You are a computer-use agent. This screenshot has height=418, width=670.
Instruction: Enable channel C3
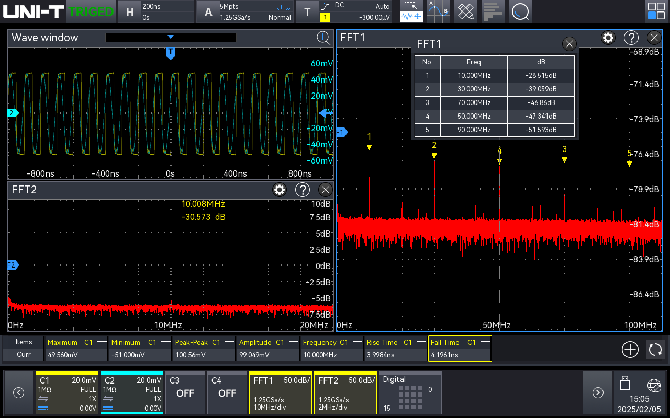click(185, 393)
